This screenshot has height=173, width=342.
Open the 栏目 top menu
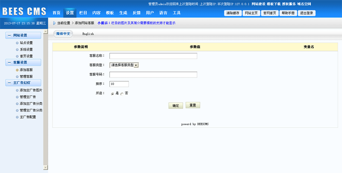[83, 13]
